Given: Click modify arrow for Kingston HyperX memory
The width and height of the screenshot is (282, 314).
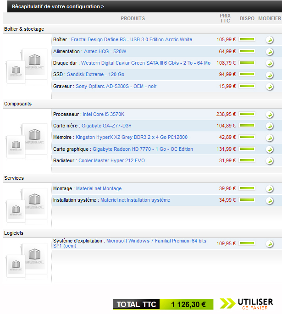Looking at the screenshot, I should point(270,138).
